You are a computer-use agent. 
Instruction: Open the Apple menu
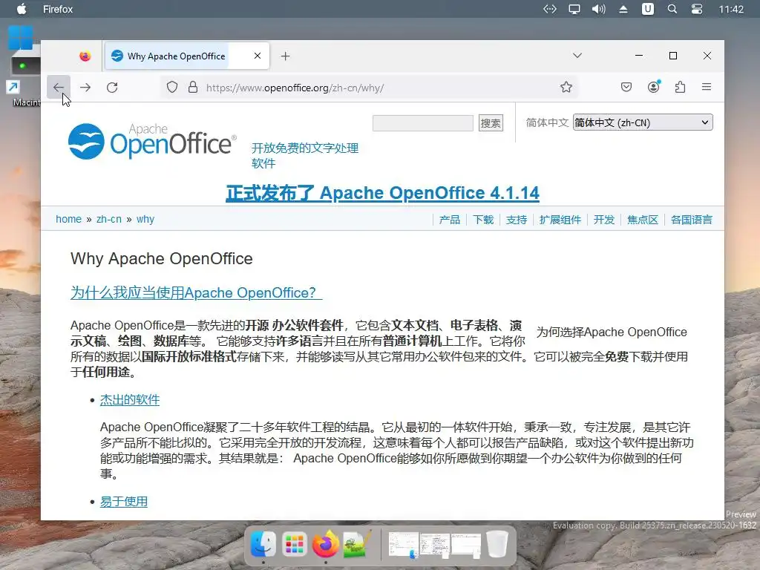pos(22,9)
